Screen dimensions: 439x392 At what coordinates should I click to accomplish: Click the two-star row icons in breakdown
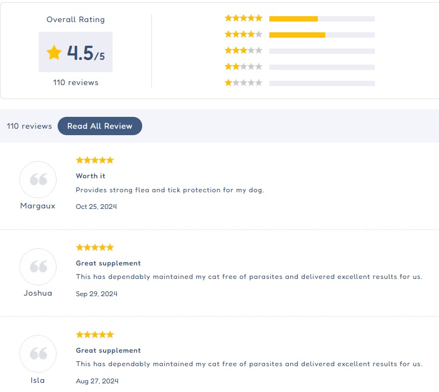coord(243,67)
